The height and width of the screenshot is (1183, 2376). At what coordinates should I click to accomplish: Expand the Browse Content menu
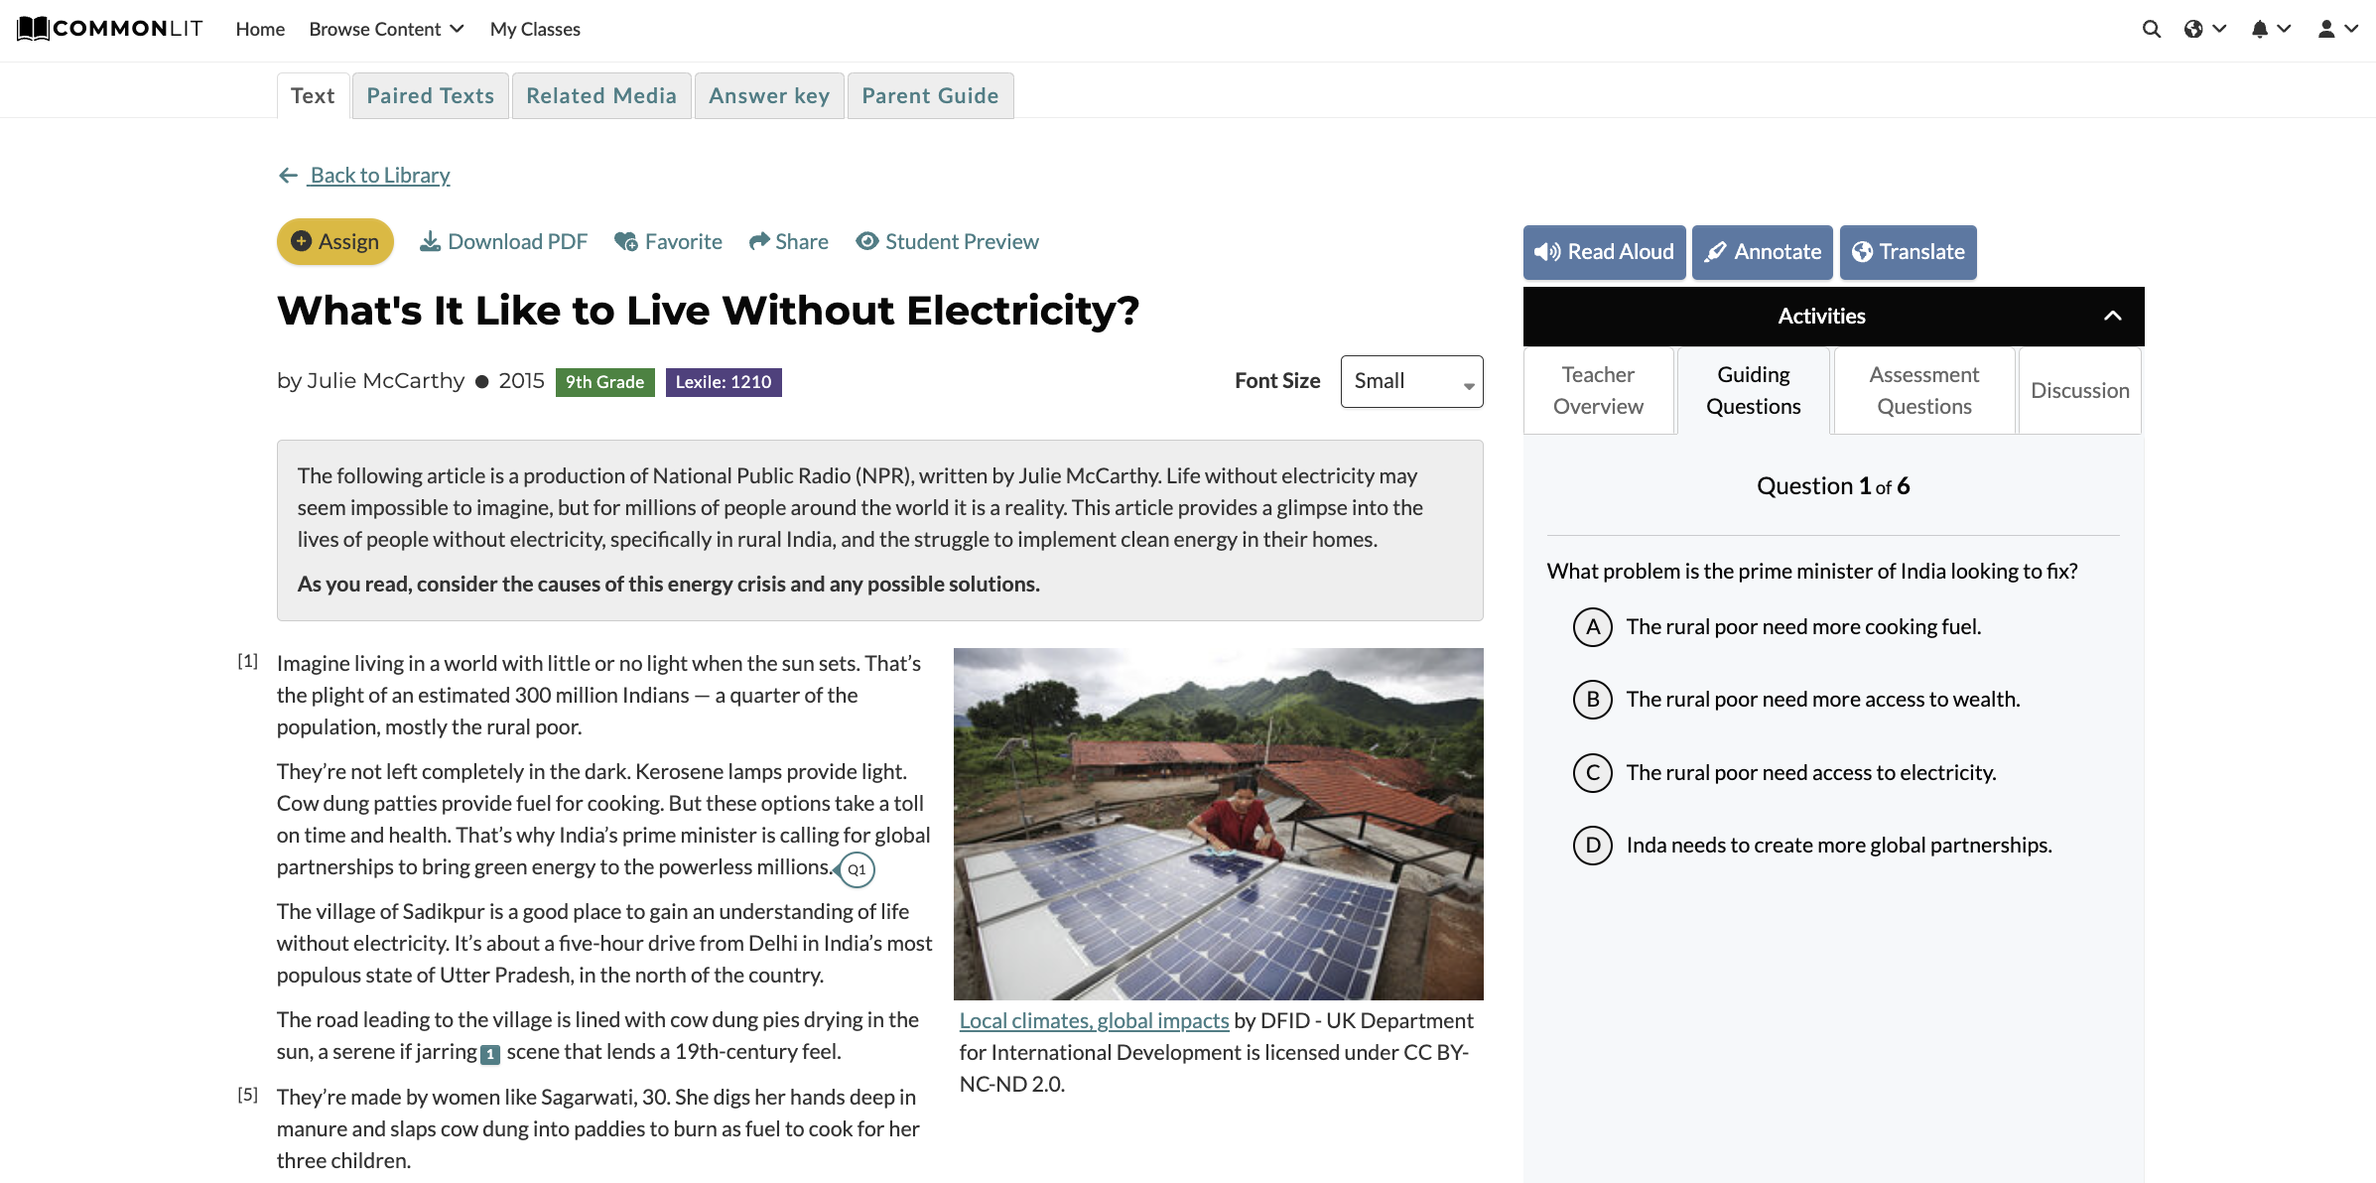387,29
